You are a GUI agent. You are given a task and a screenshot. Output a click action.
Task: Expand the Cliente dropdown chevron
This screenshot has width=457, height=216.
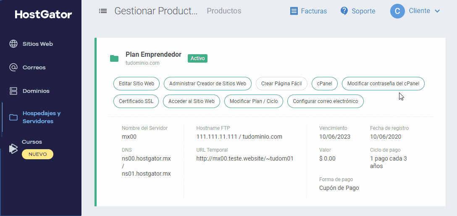pyautogui.click(x=437, y=11)
